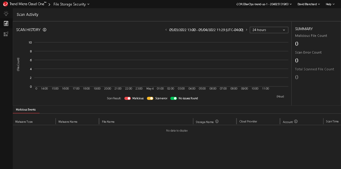
Task: Click the Storage Name info icon
Action: click(x=217, y=121)
